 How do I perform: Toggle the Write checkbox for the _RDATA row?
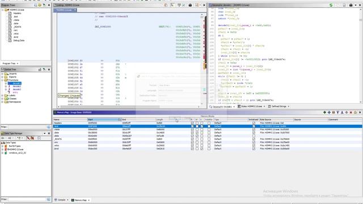tap(197, 139)
